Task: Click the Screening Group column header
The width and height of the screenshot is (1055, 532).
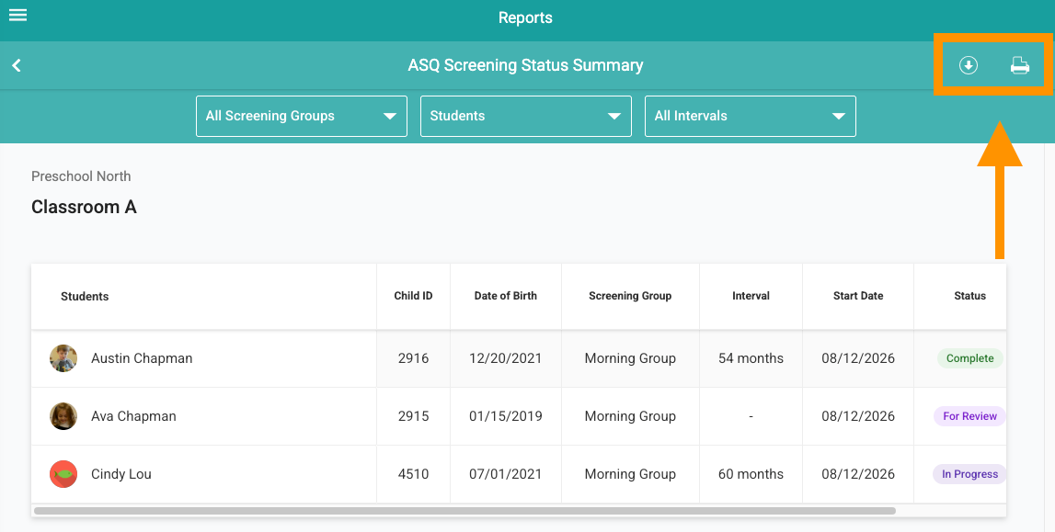Action: 630,296
